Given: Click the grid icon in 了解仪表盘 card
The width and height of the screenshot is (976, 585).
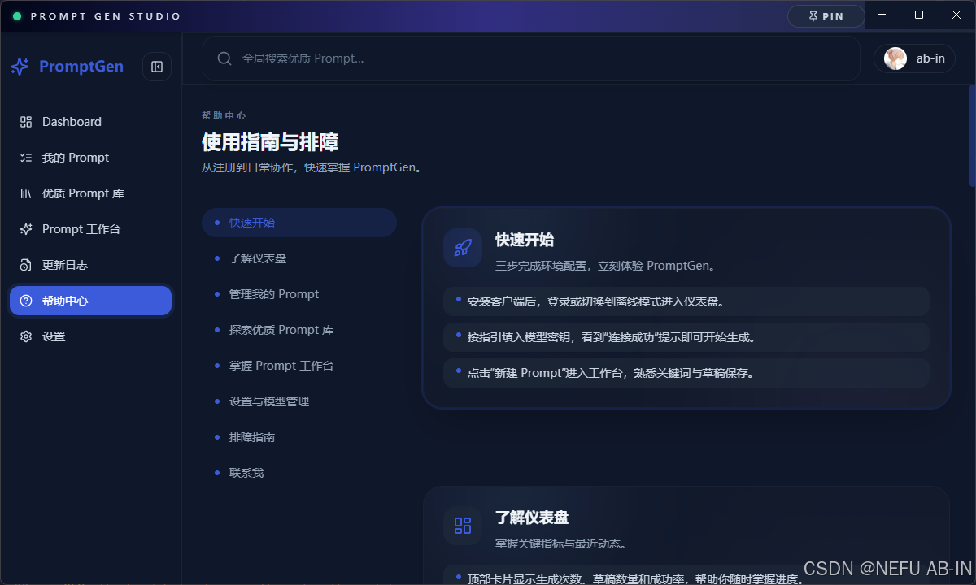Looking at the screenshot, I should click(463, 526).
